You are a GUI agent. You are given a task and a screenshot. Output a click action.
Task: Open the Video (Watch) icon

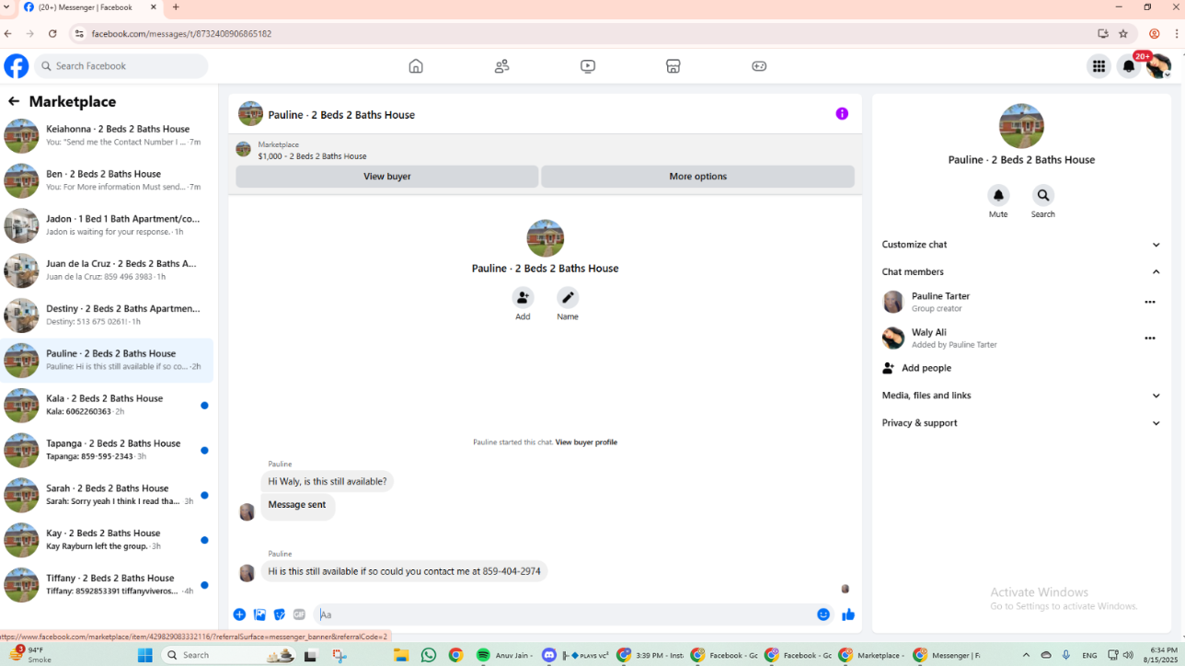(588, 66)
